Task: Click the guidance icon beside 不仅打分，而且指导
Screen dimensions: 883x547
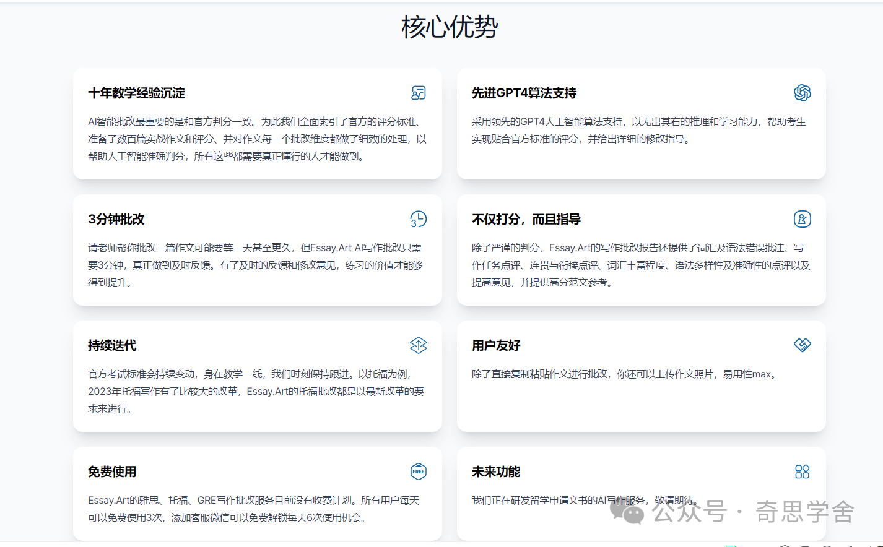Action: click(x=802, y=219)
